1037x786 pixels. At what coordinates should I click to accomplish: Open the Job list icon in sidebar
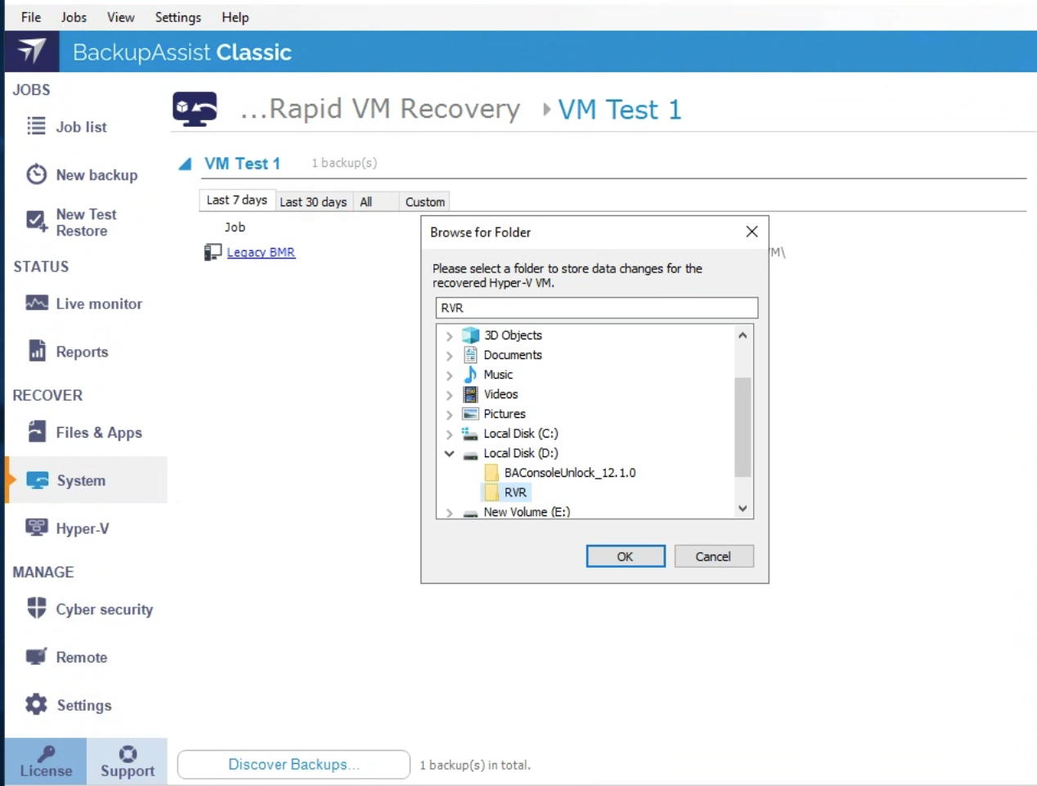(x=36, y=126)
